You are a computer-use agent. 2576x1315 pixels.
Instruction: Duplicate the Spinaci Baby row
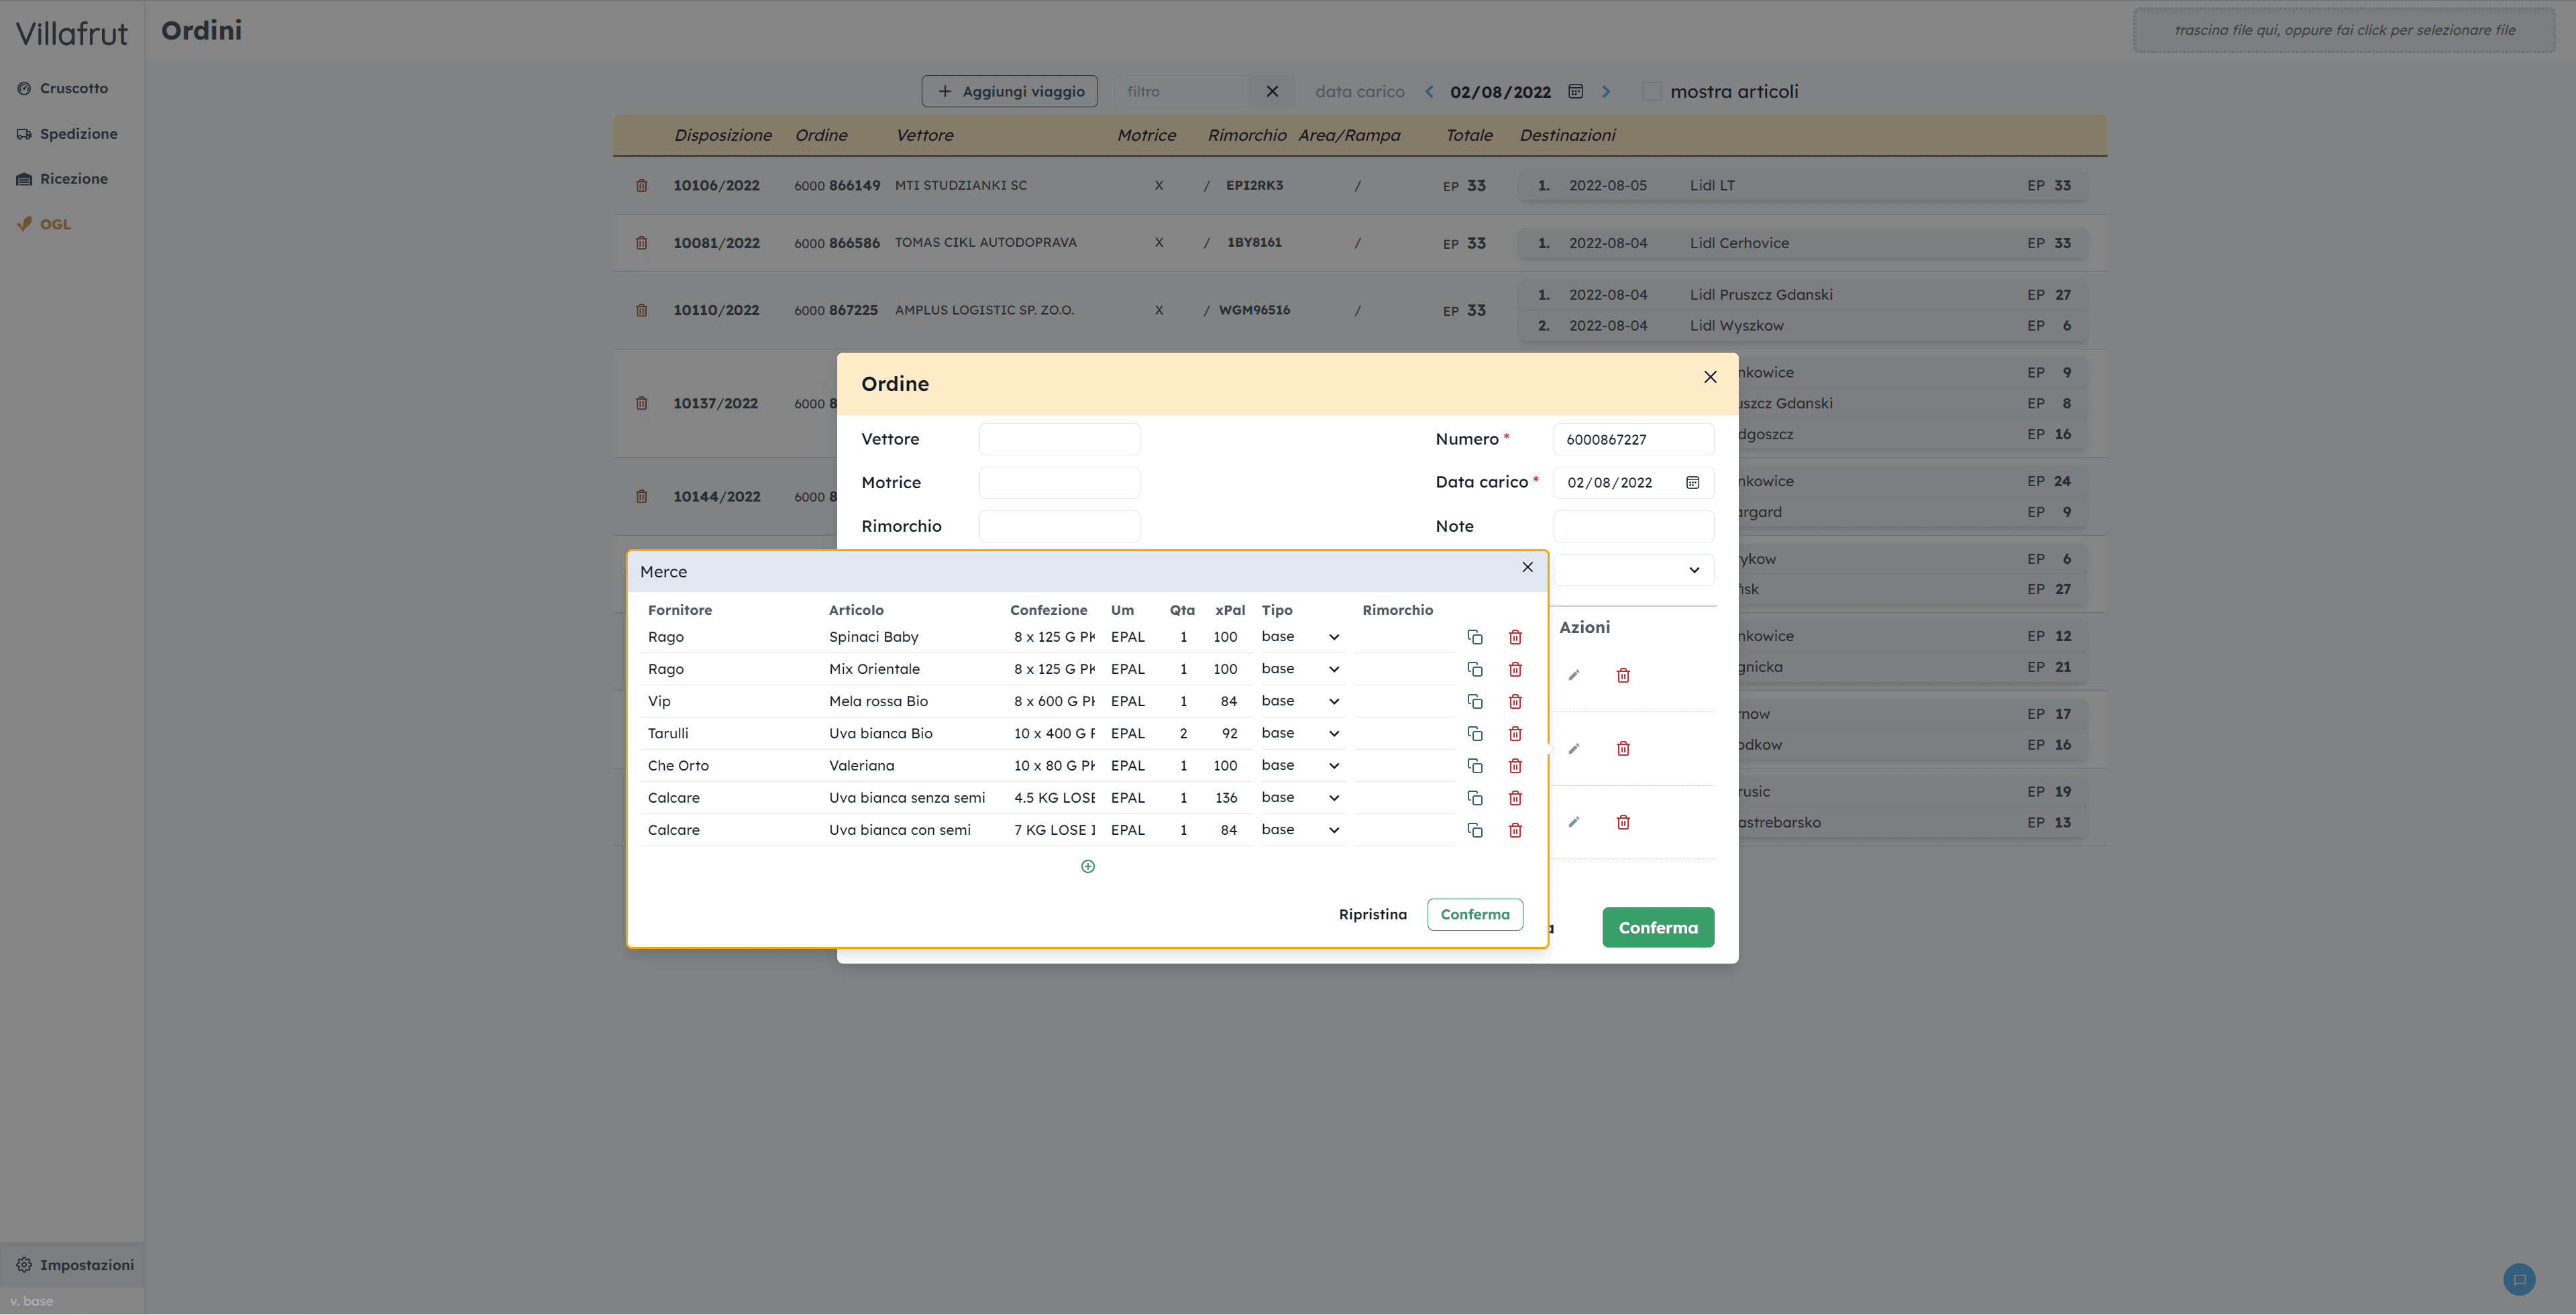pos(1474,638)
